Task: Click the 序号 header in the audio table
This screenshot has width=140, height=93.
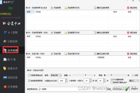Action: pyautogui.click(x=30, y=36)
